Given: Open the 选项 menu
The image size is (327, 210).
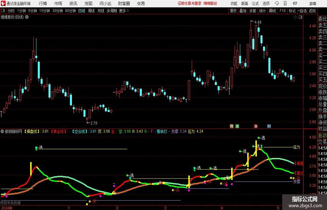Looking at the screenshot, I should pyautogui.click(x=266, y=3).
